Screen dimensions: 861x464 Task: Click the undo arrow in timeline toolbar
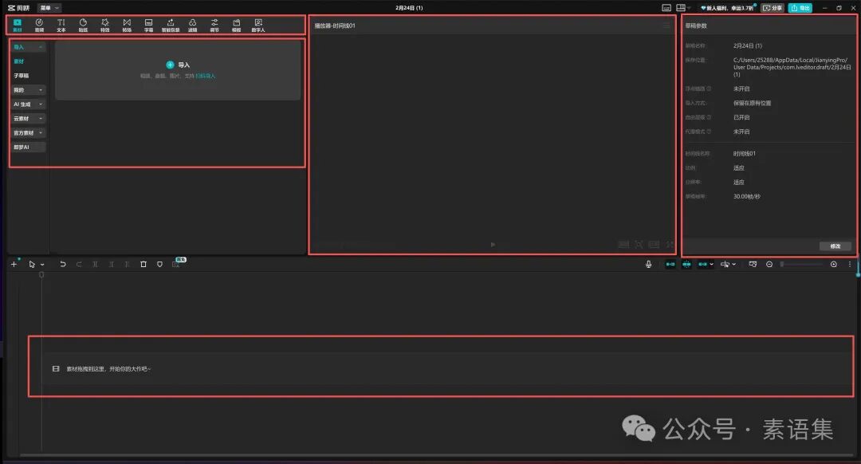[63, 264]
